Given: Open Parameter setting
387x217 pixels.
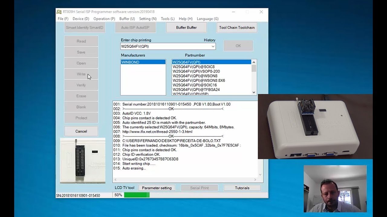Looking at the screenshot, I should [x=157, y=188].
